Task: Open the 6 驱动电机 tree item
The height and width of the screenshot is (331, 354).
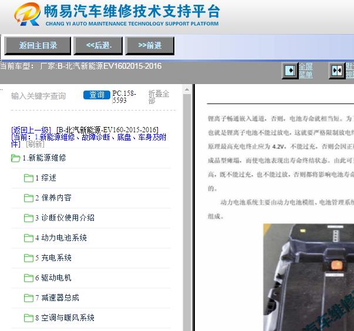Action: click(53, 277)
